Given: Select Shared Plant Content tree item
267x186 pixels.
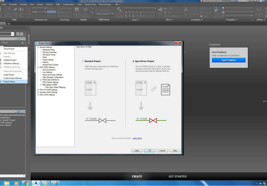Looking at the screenshot, I should pos(50,65).
